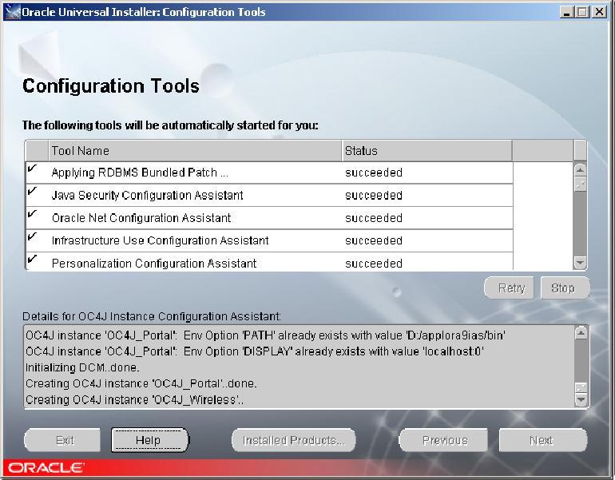Click Retry for the configuration tool
Image resolution: width=615 pixels, height=480 pixels.
(x=510, y=288)
